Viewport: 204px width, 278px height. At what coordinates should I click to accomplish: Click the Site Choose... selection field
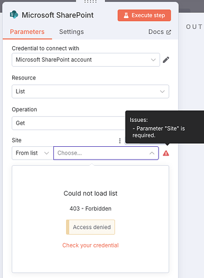(x=106, y=153)
